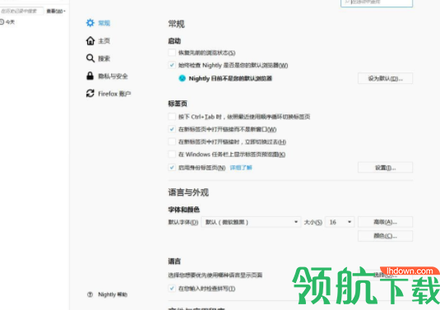This screenshot has width=440, height=310.
Task: Click the 设置(I)... container tabs button
Action: [x=385, y=168]
